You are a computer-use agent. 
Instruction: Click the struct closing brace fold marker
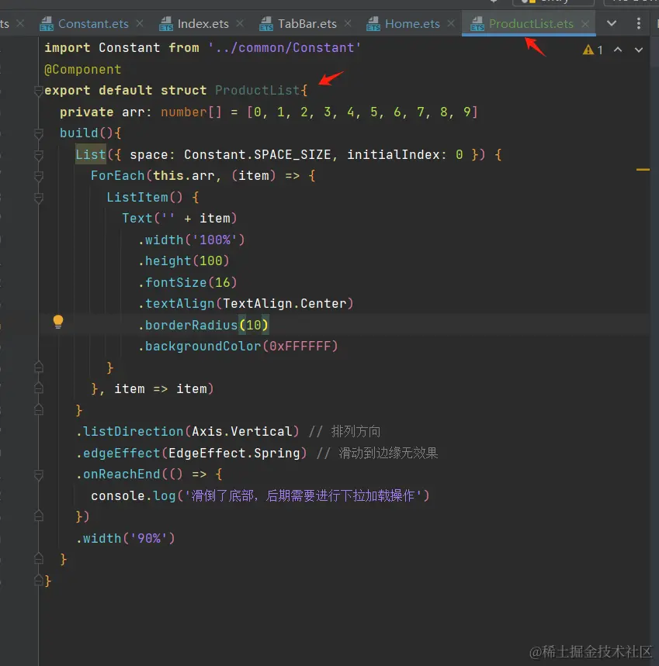pos(38,580)
